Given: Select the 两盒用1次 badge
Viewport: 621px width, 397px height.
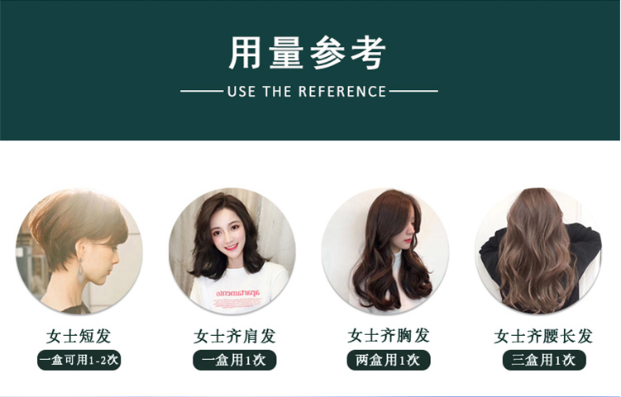Looking at the screenshot, I should (x=389, y=360).
